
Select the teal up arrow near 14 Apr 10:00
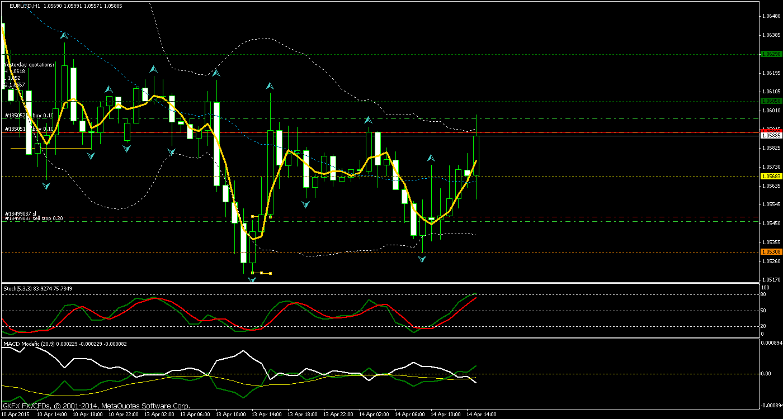[430, 158]
